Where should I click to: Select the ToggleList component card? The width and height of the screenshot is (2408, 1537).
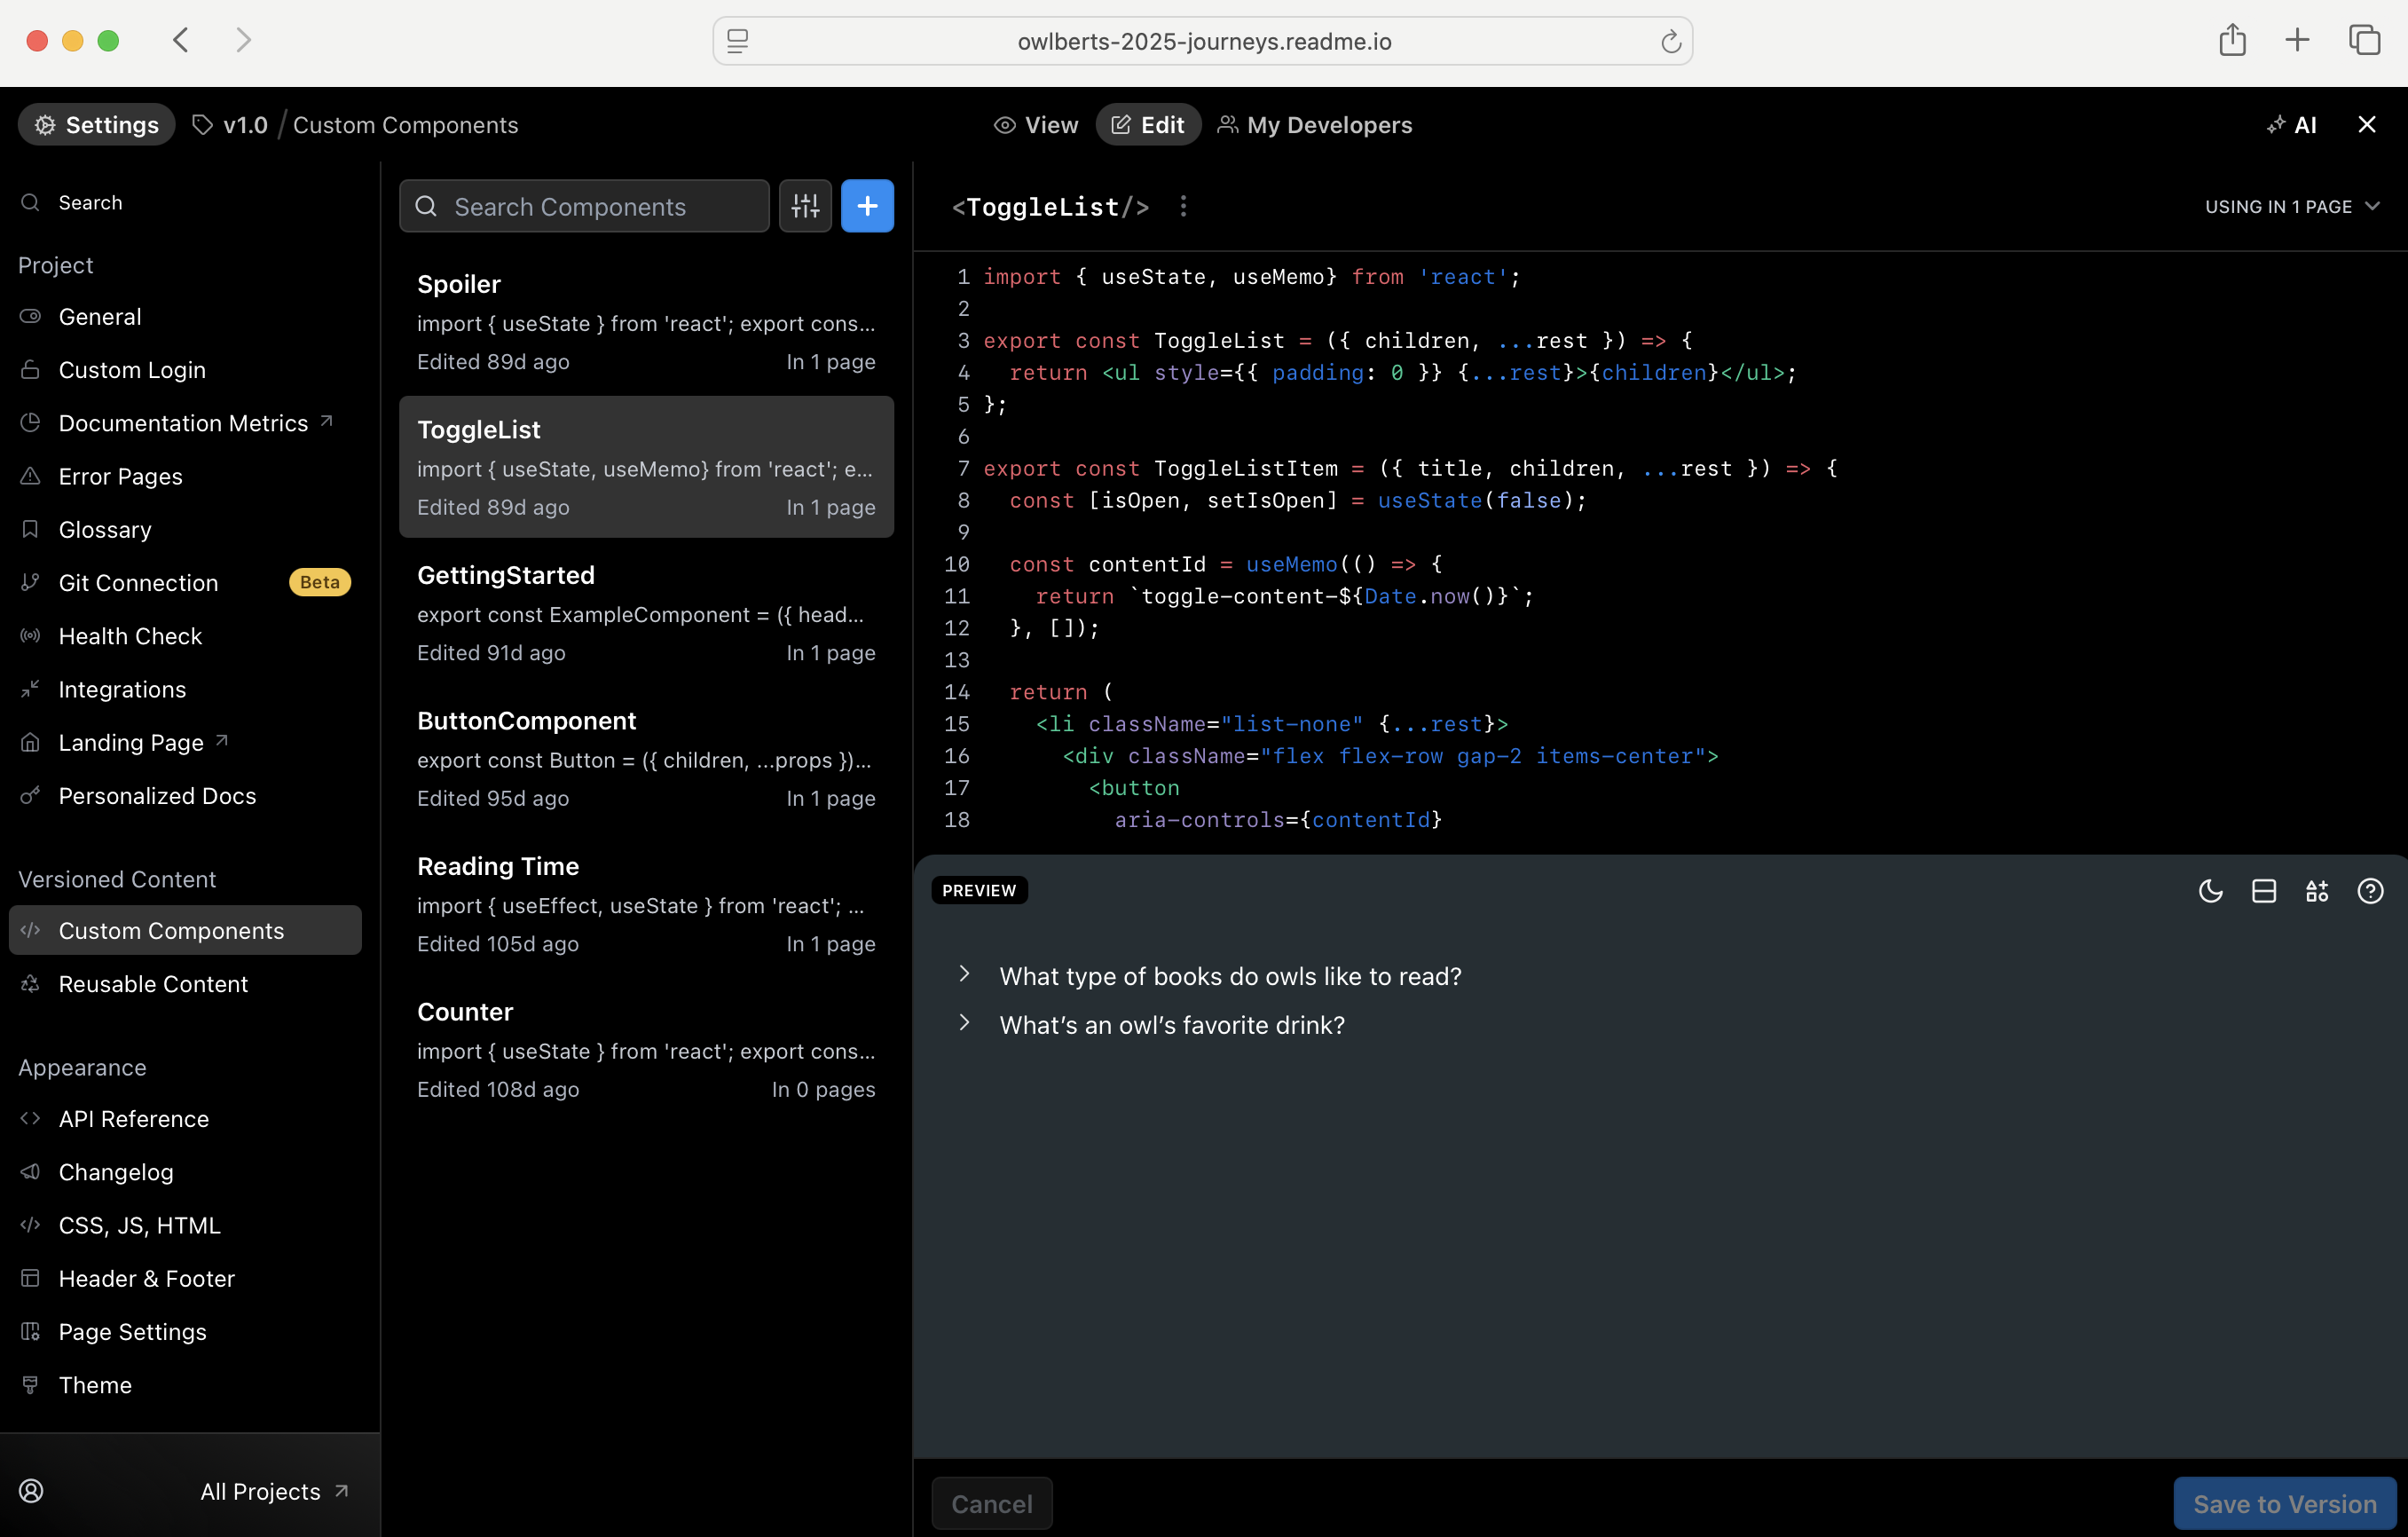pyautogui.click(x=646, y=467)
